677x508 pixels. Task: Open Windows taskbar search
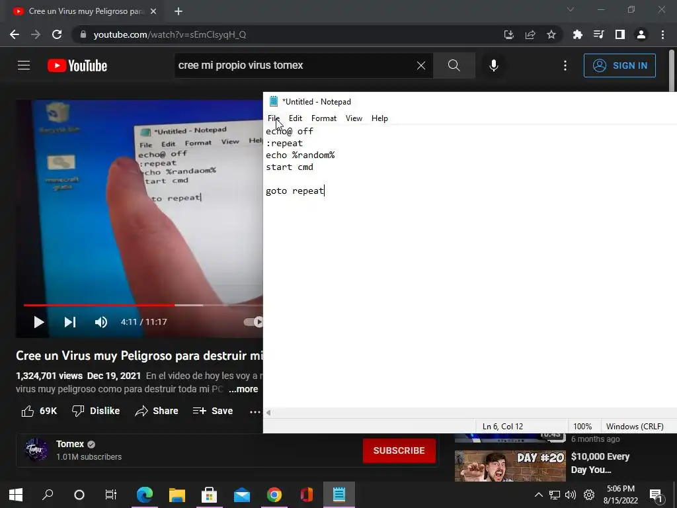tap(48, 495)
